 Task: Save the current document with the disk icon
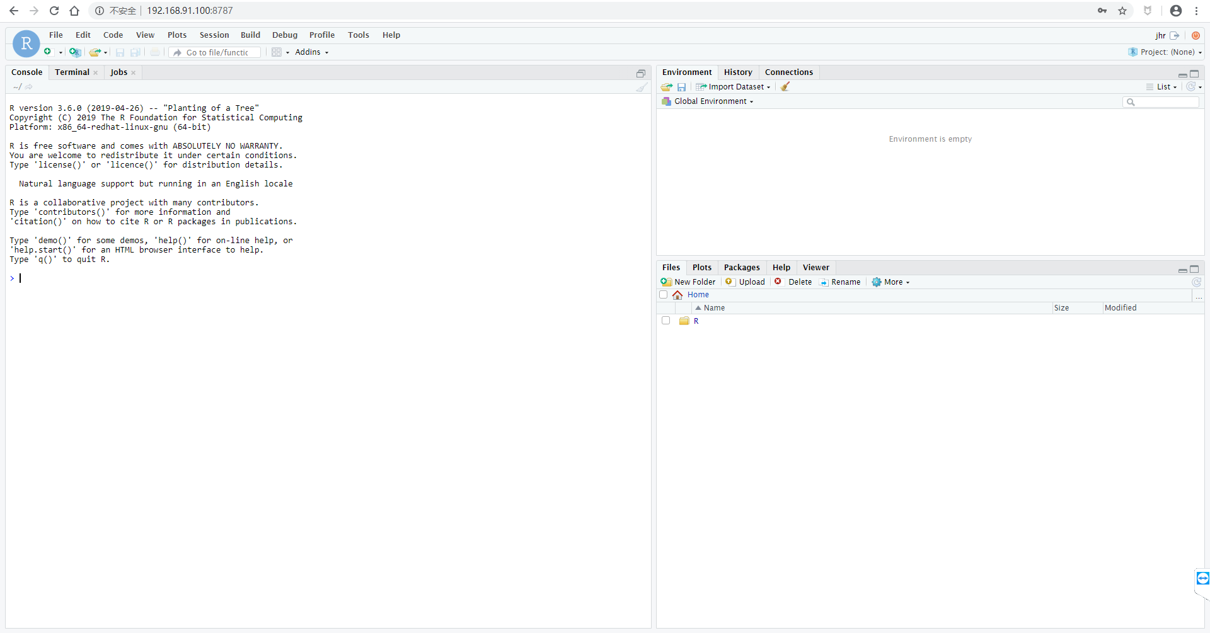pos(120,52)
